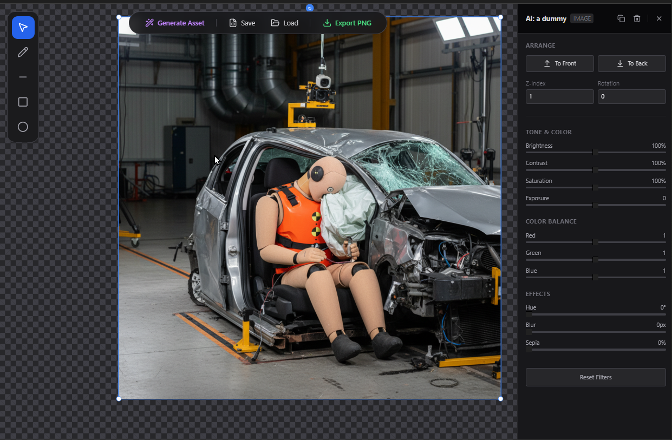Duplicate the selected image layer

point(621,18)
